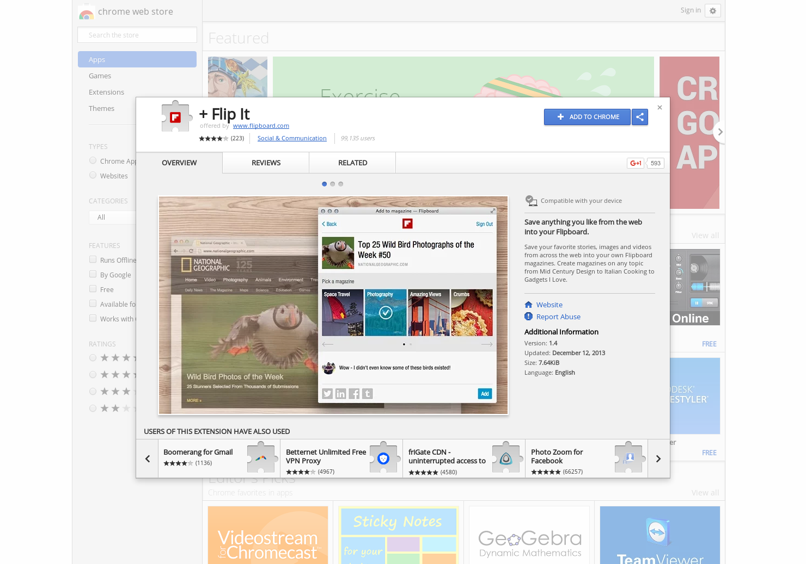Image resolution: width=806 pixels, height=564 pixels.
Task: Click the Betternet VPN Proxy shield icon
Action: 384,458
